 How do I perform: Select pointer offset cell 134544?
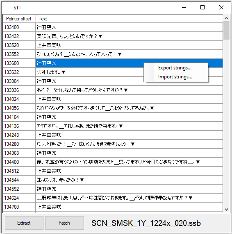[x=19, y=180]
